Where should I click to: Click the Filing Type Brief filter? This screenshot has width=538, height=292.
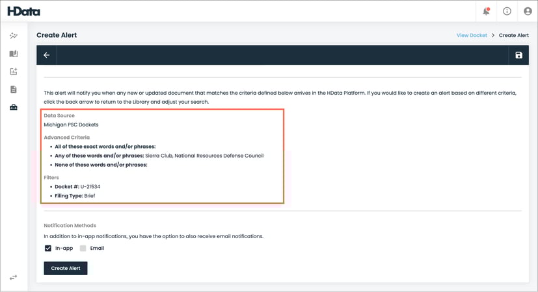tap(75, 196)
